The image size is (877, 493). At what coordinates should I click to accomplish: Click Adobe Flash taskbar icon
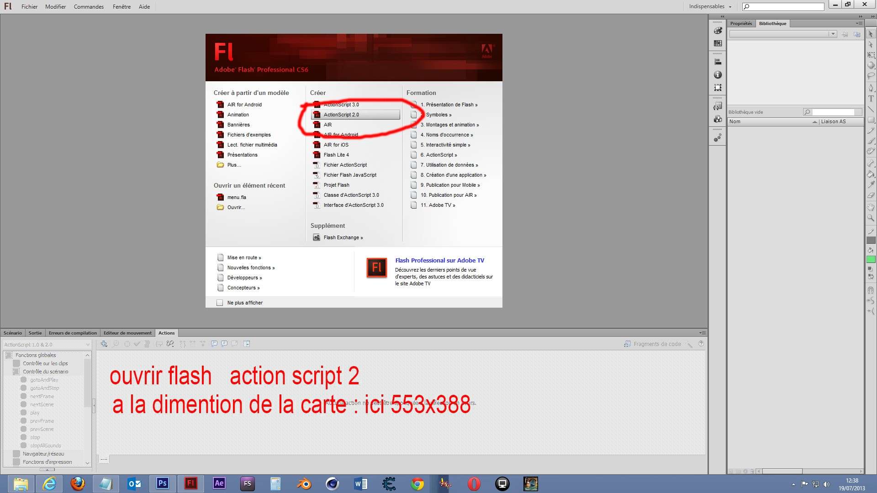191,483
